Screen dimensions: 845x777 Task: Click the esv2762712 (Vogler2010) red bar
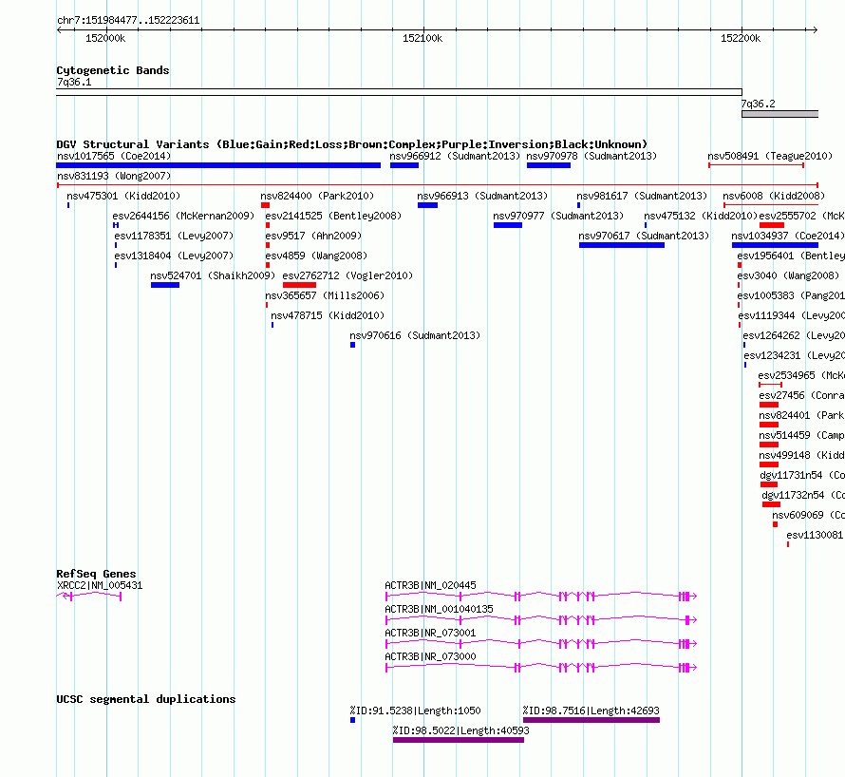coord(300,285)
